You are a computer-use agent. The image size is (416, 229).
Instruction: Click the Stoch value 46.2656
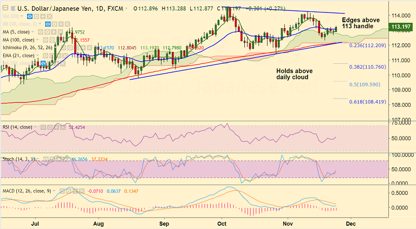pos(79,159)
